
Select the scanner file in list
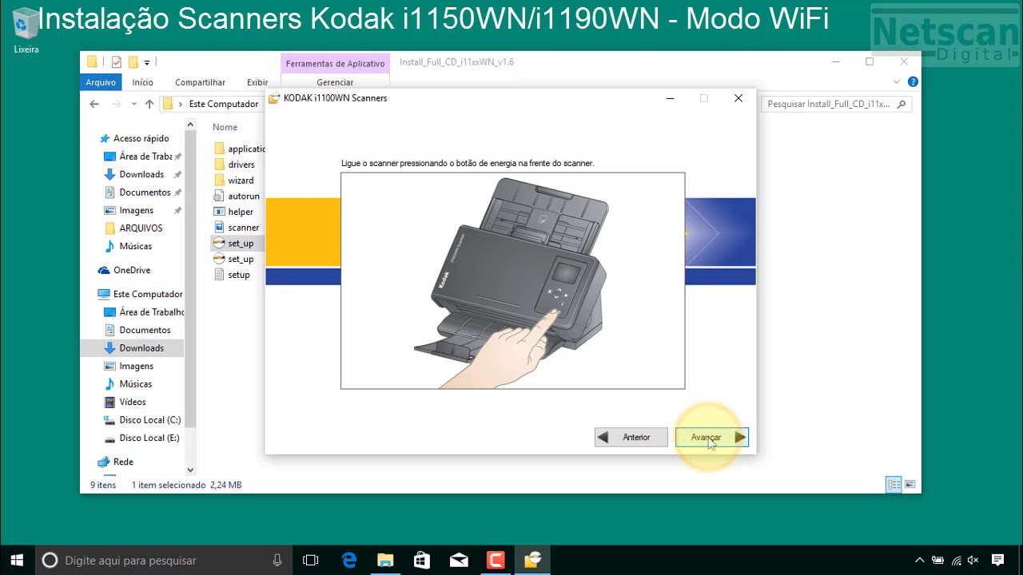point(243,228)
